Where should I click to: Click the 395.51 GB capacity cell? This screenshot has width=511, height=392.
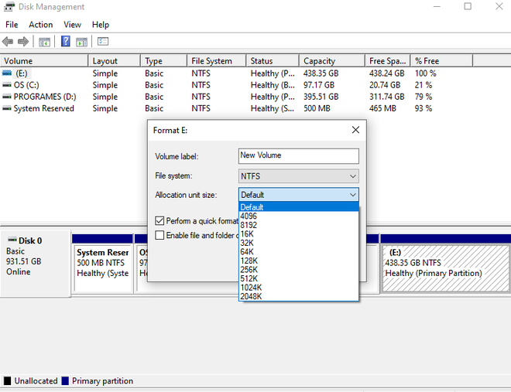(x=321, y=97)
